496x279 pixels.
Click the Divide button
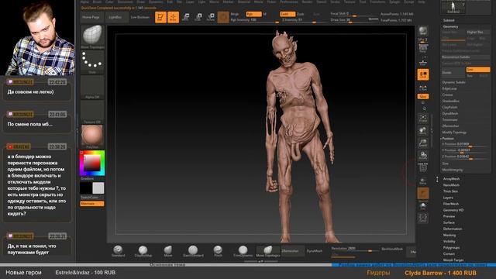coord(453,72)
